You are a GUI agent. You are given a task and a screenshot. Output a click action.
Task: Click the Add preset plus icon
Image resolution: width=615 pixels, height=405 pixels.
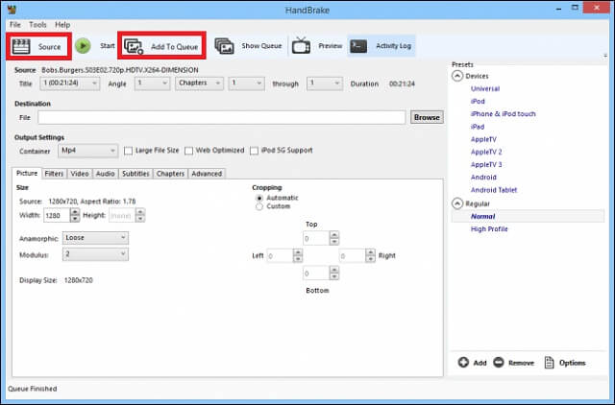click(x=463, y=363)
